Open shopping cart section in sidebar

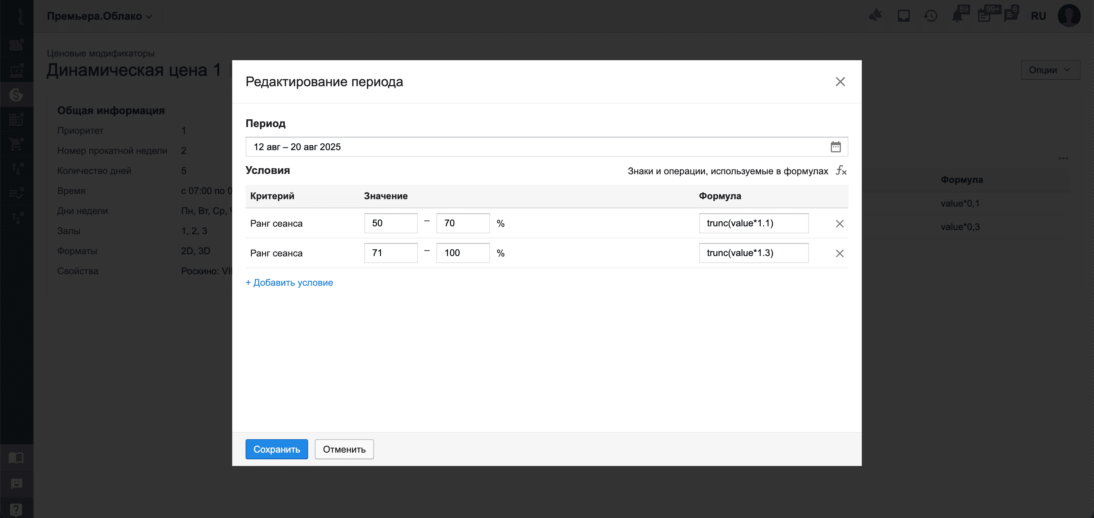click(16, 144)
